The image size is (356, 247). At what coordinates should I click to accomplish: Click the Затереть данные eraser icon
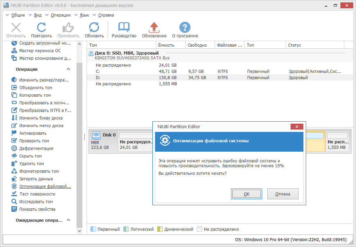click(14, 179)
